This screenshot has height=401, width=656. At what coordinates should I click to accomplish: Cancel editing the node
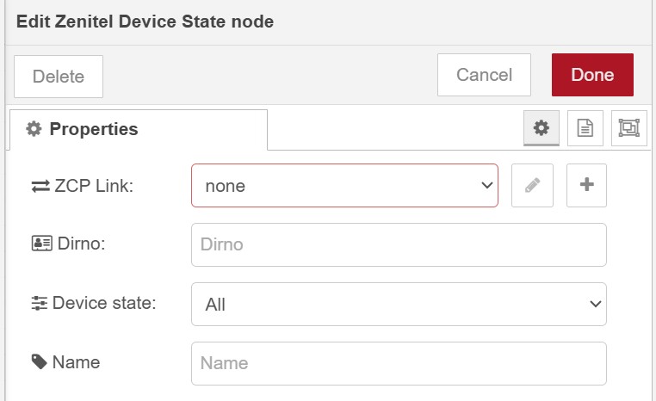pos(484,75)
